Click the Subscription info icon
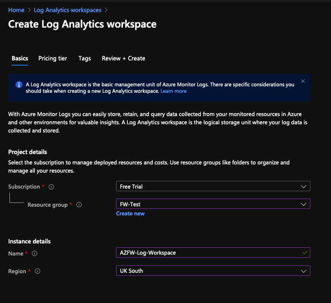The image size is (331, 303). (51, 187)
